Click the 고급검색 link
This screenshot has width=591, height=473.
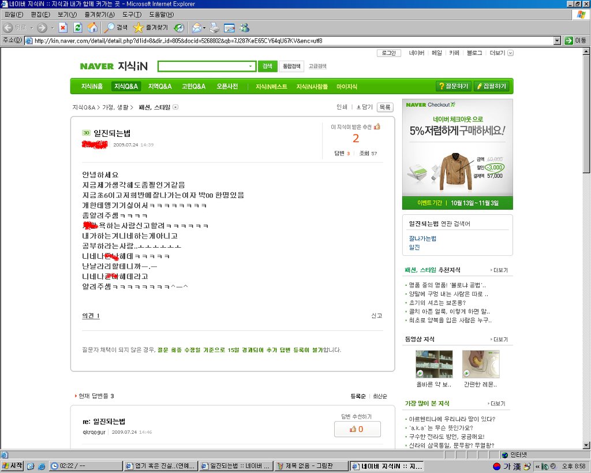click(x=317, y=66)
